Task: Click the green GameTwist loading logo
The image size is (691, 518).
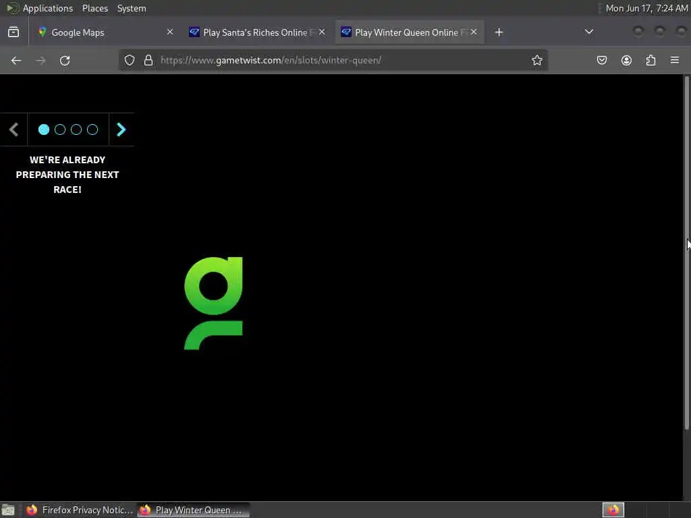Action: click(x=213, y=304)
